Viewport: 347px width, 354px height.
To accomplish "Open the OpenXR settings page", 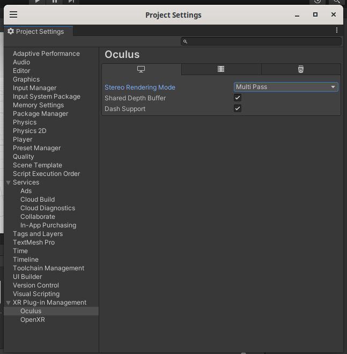I will coord(32,320).
